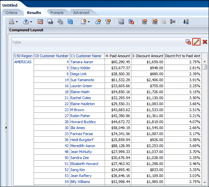
Task: Click the C1 Customer Name column header
Action: point(86,56)
